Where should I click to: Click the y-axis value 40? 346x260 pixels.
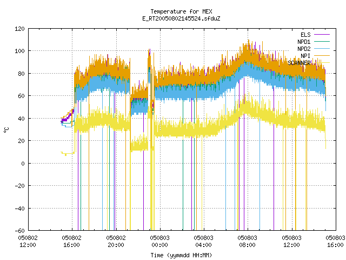click(x=21, y=119)
